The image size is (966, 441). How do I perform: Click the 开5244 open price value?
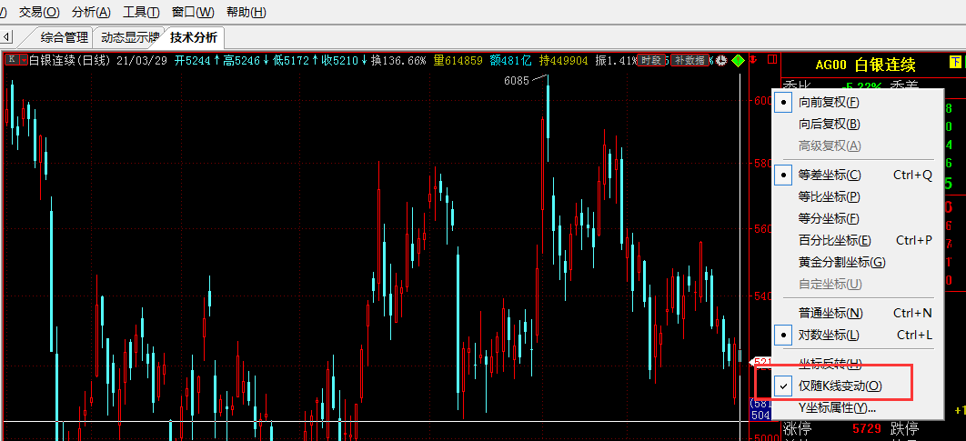tap(193, 60)
